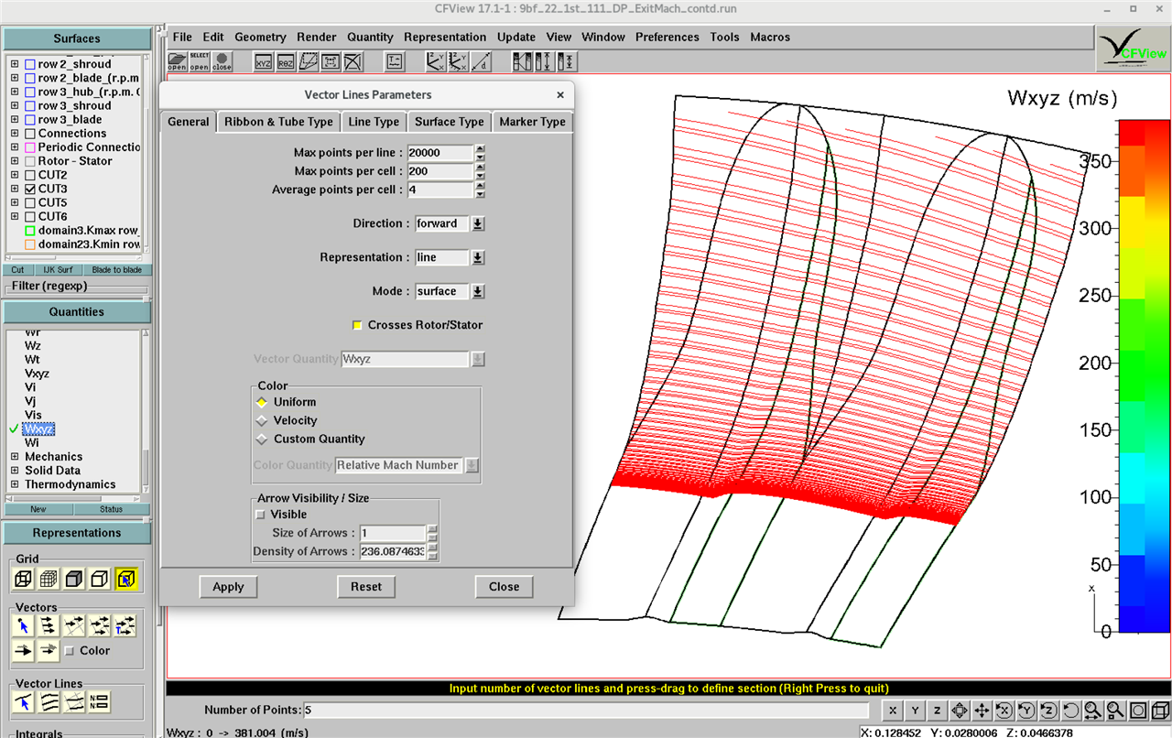This screenshot has height=738, width=1172.
Task: Click the highlighted yellow Grid selection icon
Action: pos(126,579)
